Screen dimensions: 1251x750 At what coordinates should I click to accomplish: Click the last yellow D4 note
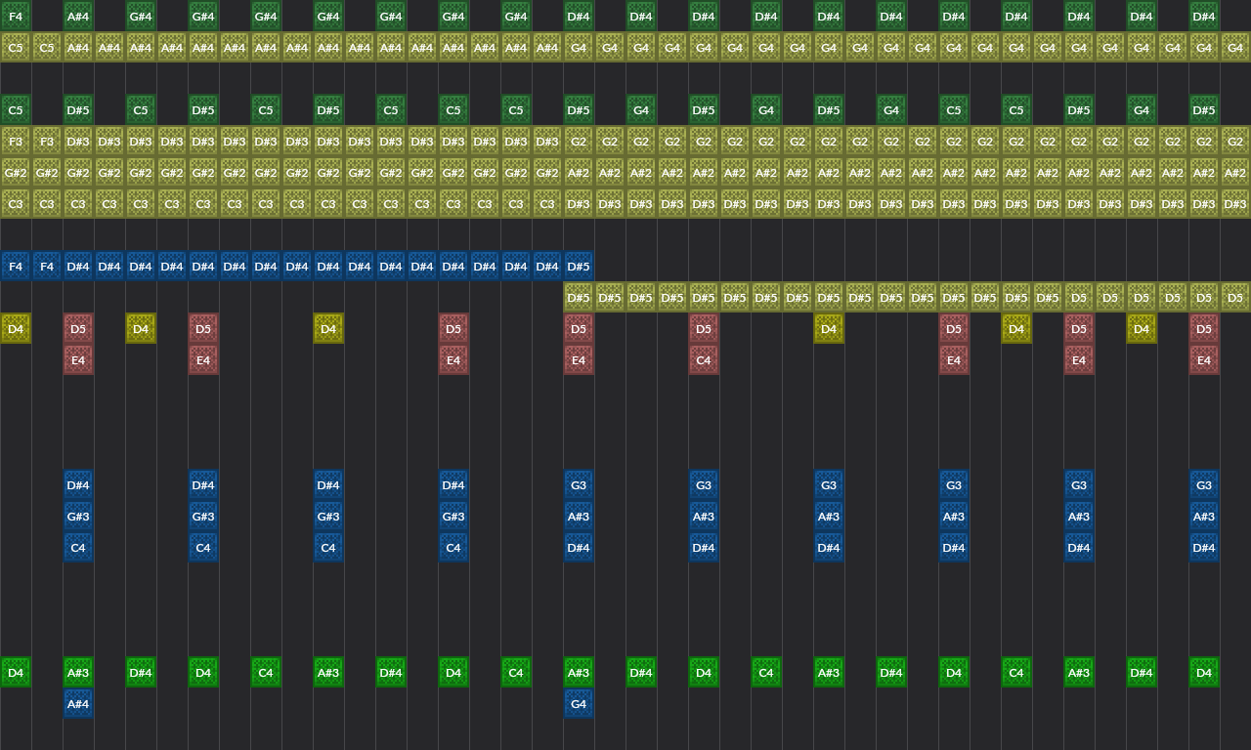pos(1142,329)
